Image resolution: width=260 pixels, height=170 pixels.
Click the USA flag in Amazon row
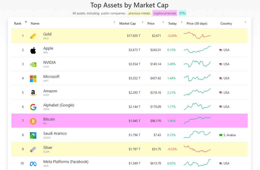pos(221,93)
